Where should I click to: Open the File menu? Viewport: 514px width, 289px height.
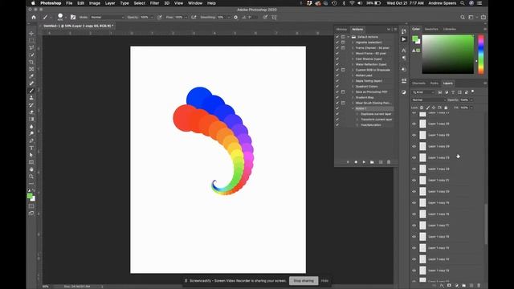click(x=69, y=3)
